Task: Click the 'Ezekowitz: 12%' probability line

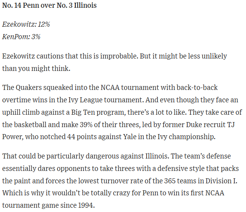Action: (26, 24)
